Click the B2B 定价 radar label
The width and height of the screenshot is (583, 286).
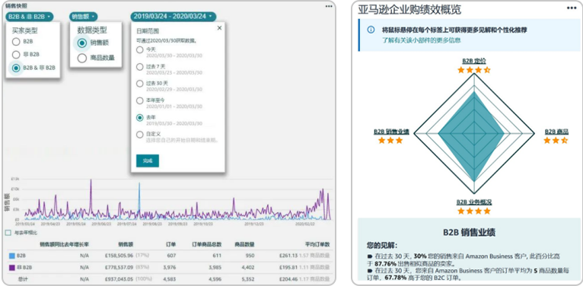point(473,61)
